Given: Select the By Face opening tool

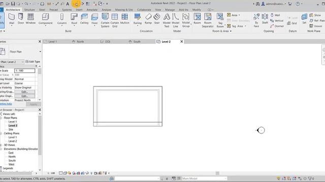Looking at the screenshot, I should [x=256, y=20].
